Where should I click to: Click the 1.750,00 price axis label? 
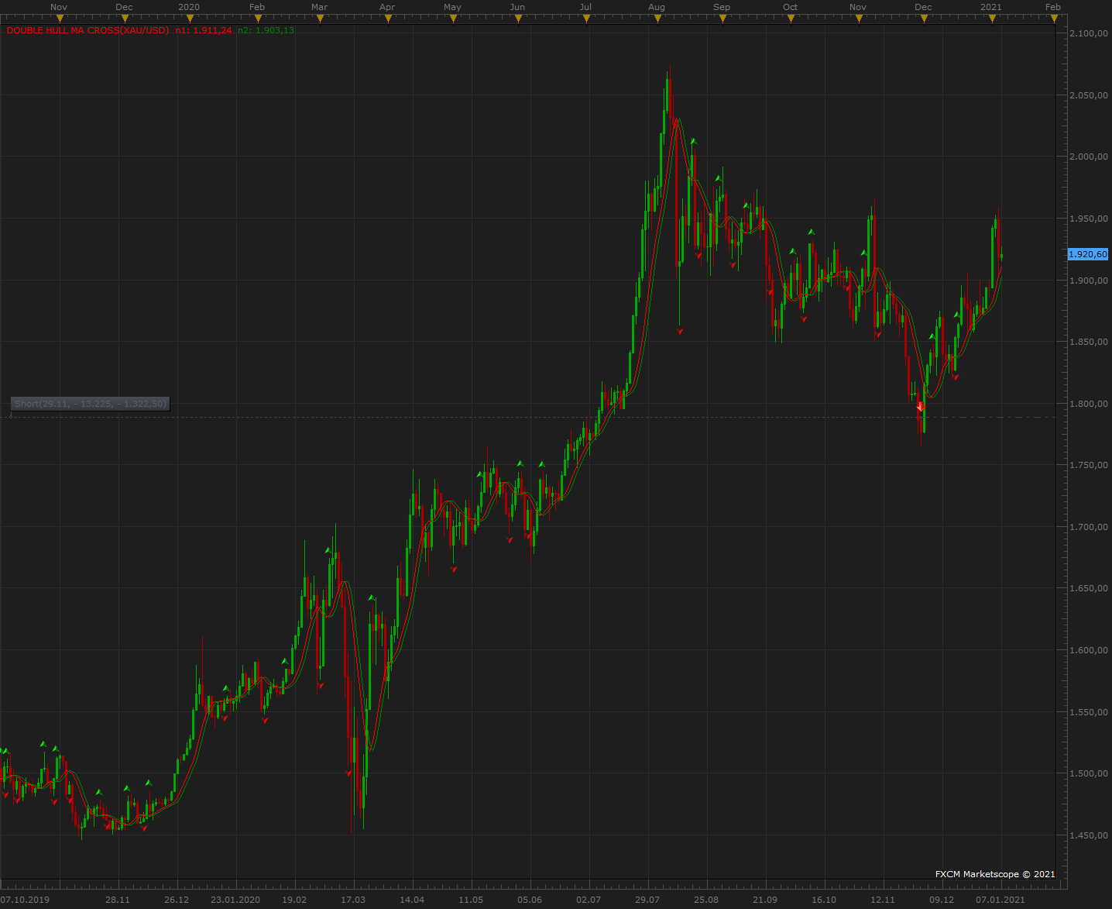pos(1088,465)
